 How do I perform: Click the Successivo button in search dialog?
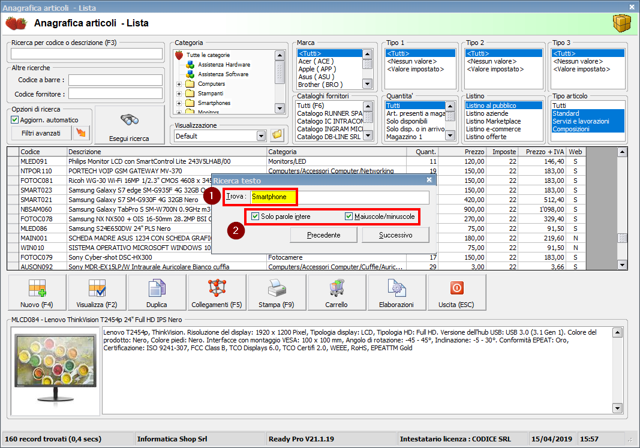click(x=395, y=235)
